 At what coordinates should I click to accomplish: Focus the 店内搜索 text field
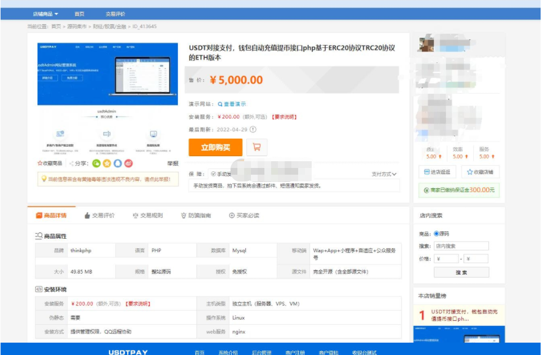461,246
